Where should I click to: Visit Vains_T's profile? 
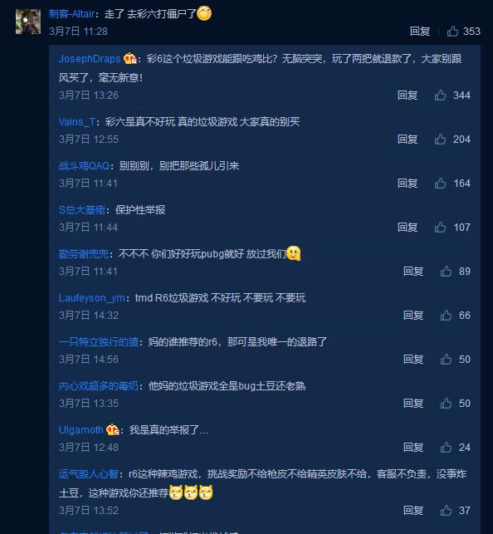pos(76,121)
